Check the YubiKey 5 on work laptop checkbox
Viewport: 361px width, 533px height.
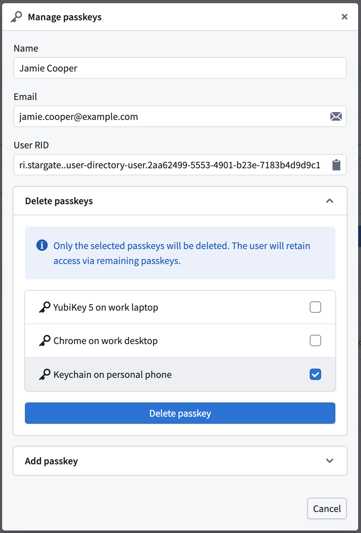point(315,307)
